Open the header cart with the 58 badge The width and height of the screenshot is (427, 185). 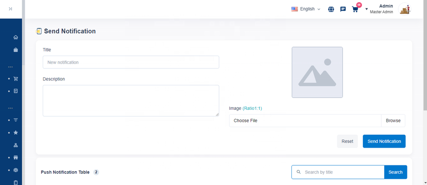(355, 9)
